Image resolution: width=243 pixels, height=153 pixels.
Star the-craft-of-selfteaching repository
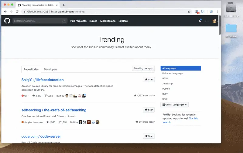[149, 110]
